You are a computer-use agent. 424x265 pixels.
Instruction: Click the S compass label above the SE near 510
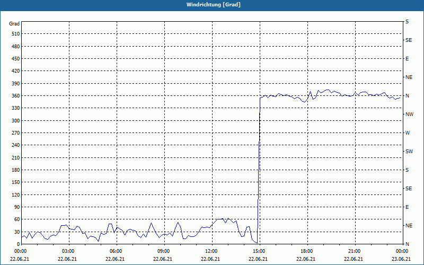point(407,22)
